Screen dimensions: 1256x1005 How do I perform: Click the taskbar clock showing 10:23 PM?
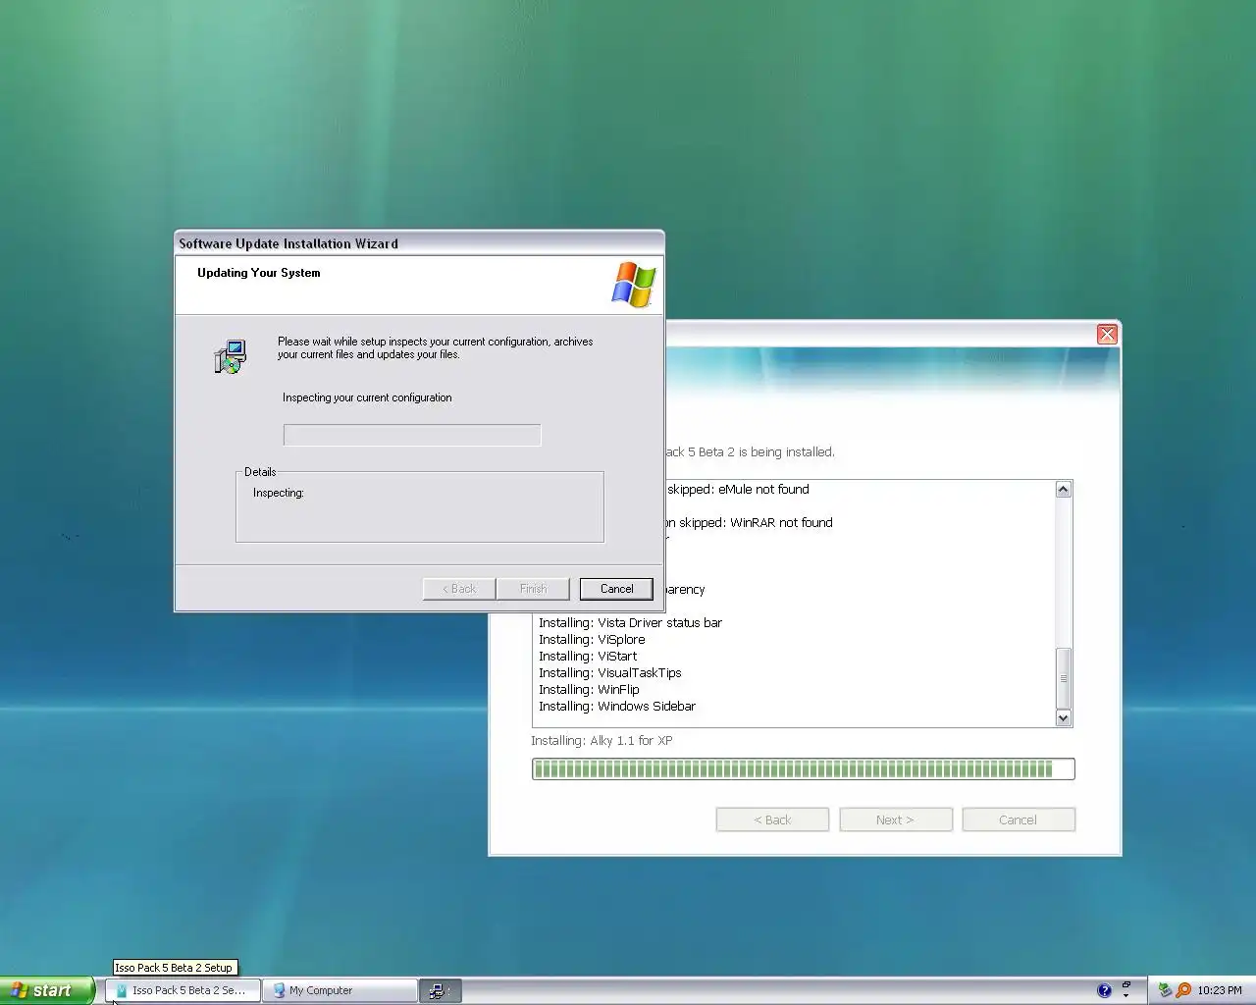(x=1220, y=990)
